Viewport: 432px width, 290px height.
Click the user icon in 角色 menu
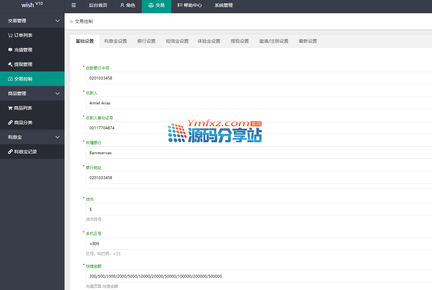coord(122,5)
